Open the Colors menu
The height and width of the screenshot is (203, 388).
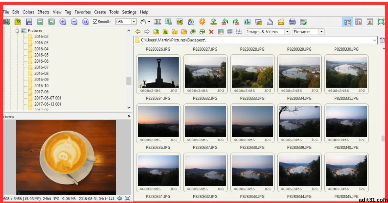coord(28,12)
